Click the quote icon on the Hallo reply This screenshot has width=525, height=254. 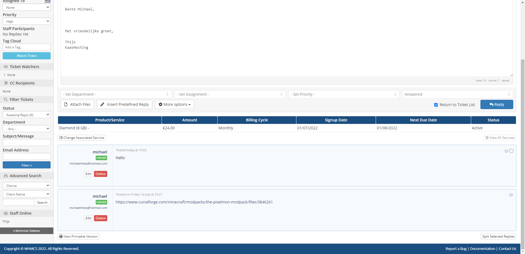[506, 151]
